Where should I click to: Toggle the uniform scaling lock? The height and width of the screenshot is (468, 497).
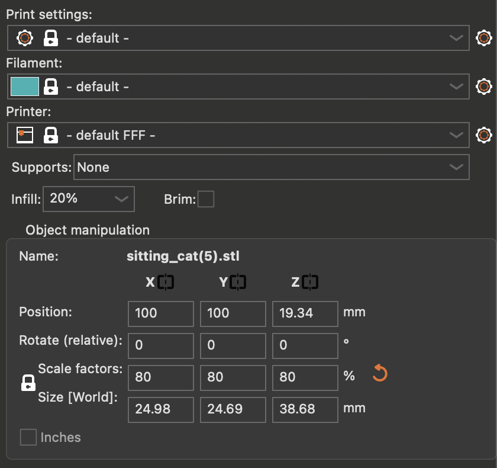pos(28,383)
